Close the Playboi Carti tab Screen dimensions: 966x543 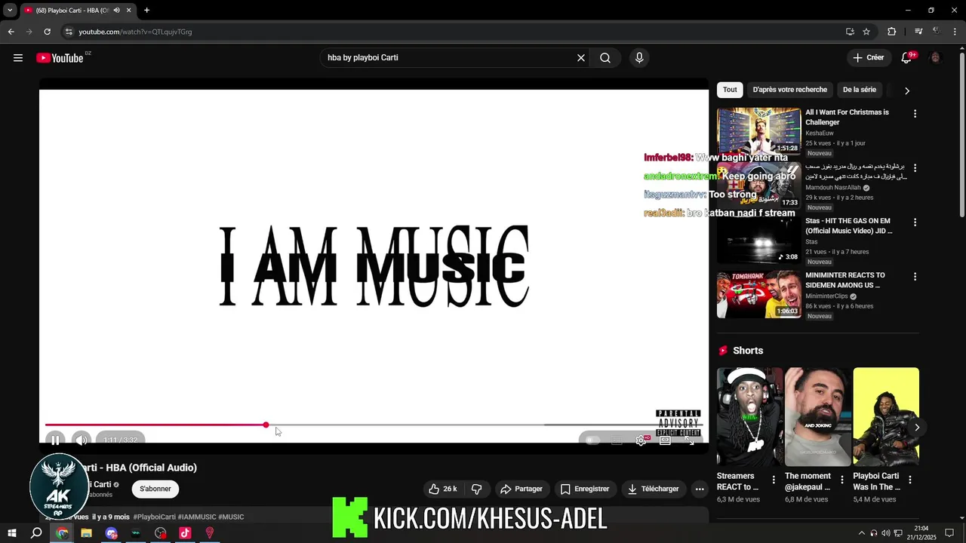(129, 11)
